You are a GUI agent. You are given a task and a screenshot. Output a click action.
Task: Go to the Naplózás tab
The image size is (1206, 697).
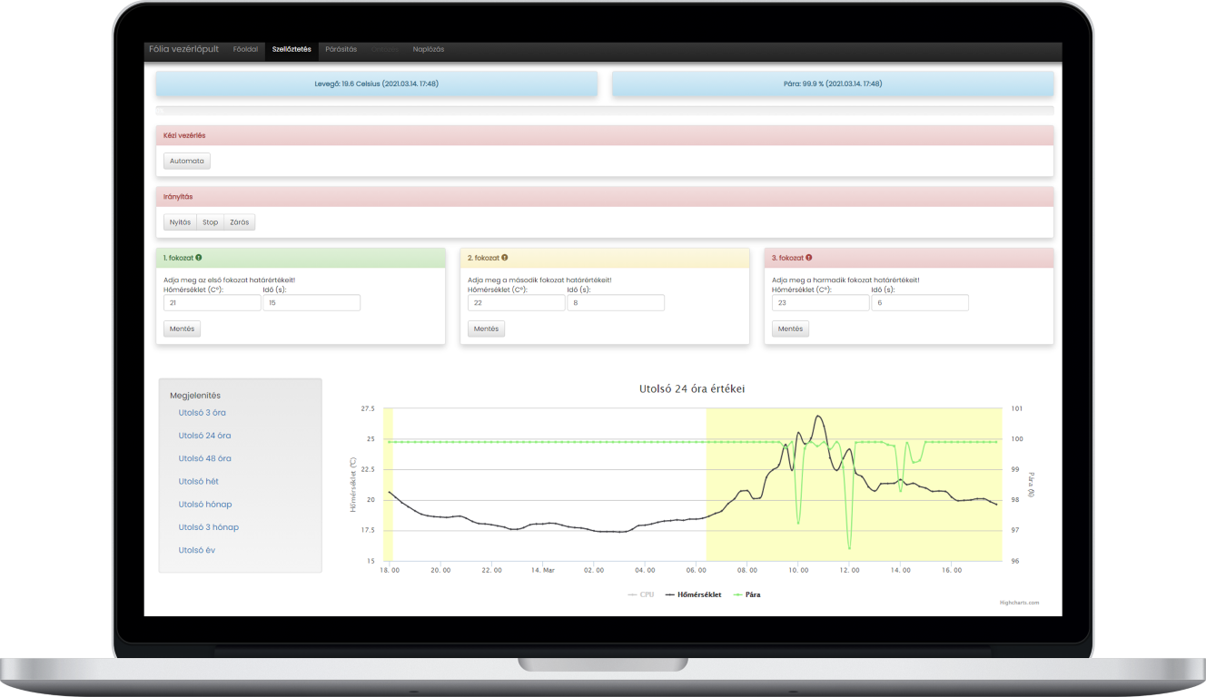coord(429,49)
